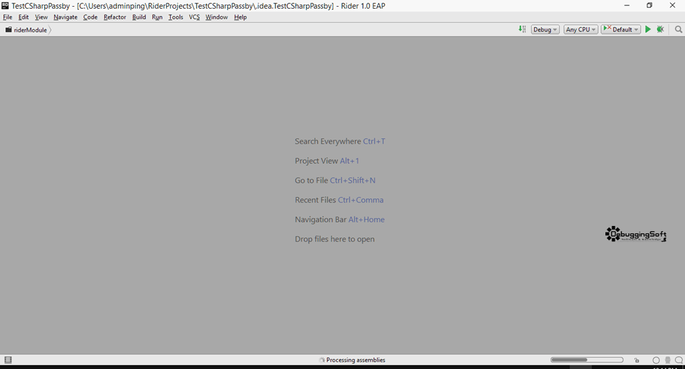Open the Window menu
Viewport: 685px width, 369px height.
pos(216,17)
